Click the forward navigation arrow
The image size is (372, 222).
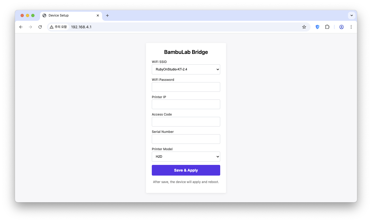[x=30, y=27]
